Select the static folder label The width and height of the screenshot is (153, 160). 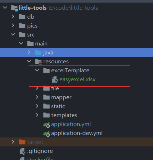[58, 106]
